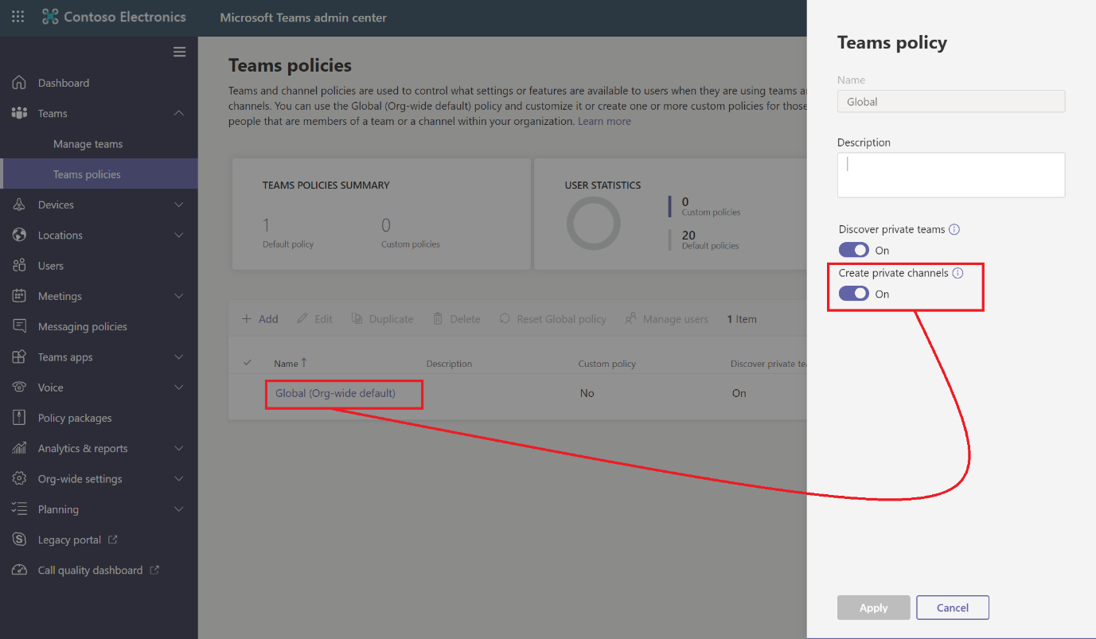Select Teams policies in the sidebar
Image resolution: width=1096 pixels, height=639 pixels.
[x=99, y=174]
